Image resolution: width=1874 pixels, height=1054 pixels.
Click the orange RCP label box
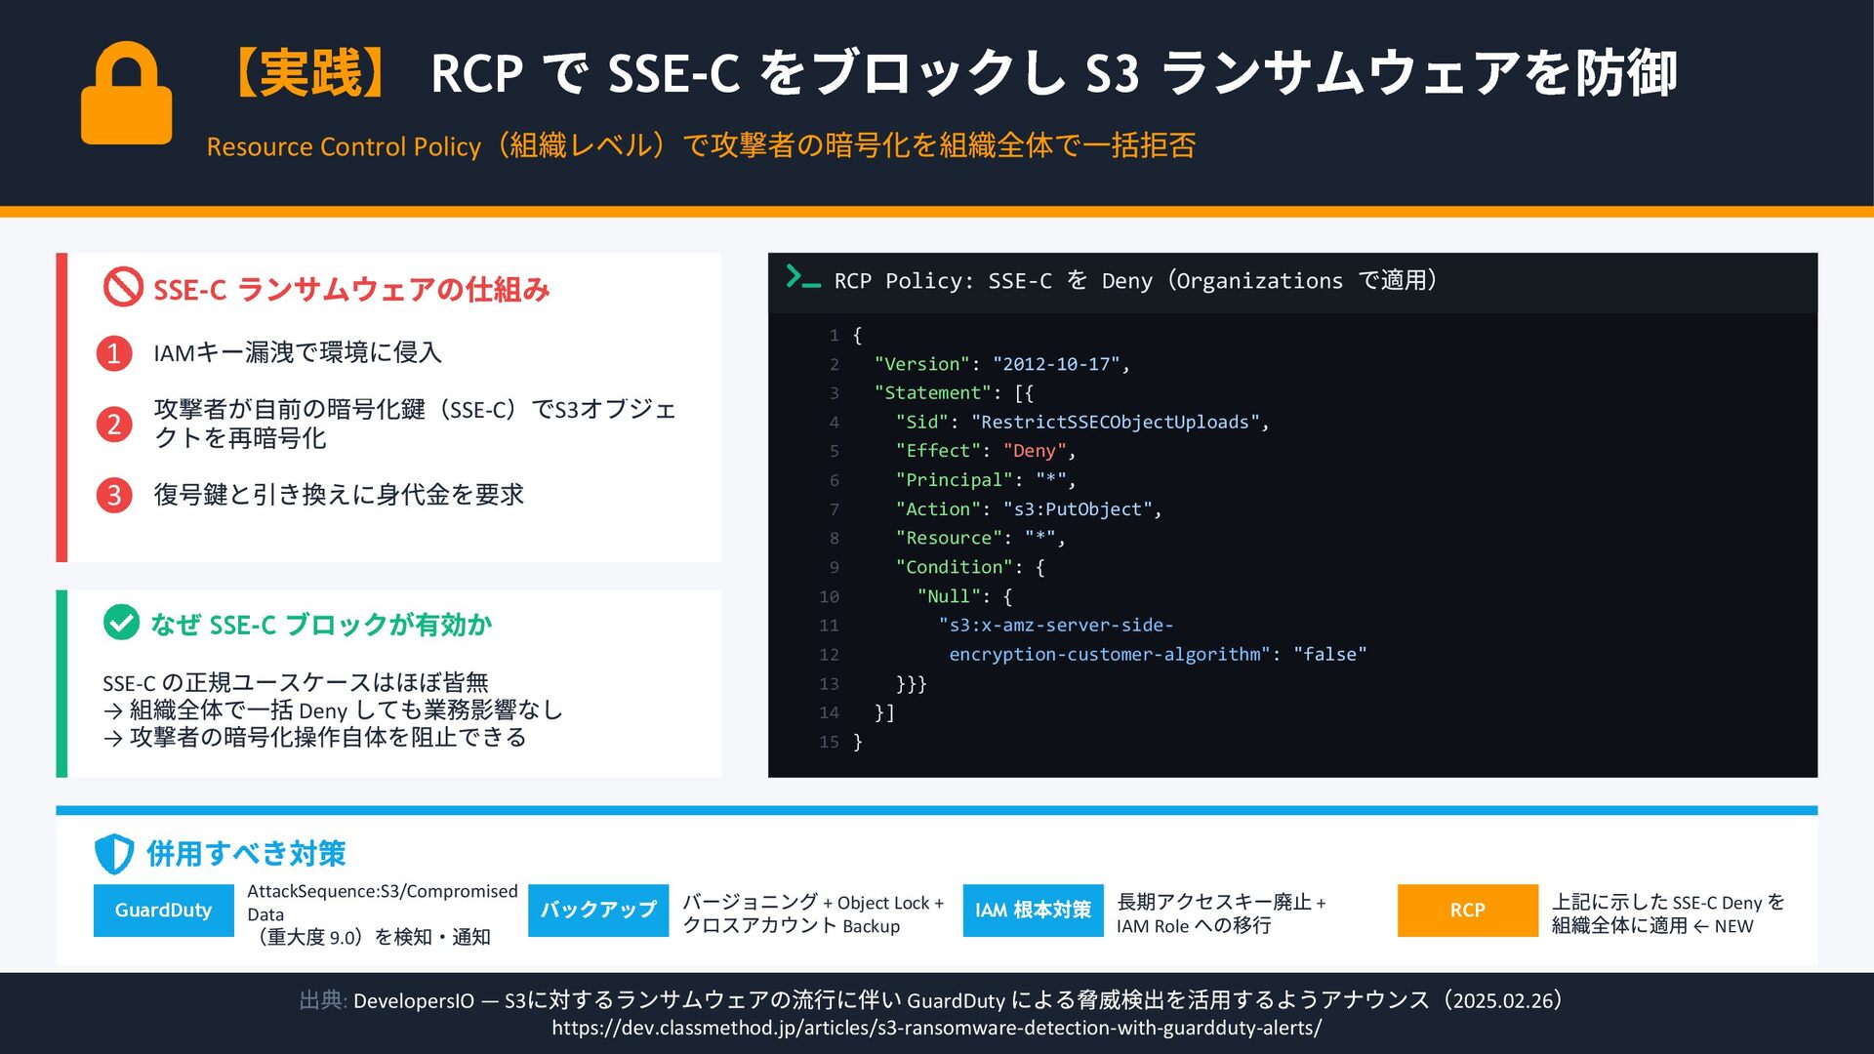(1467, 910)
